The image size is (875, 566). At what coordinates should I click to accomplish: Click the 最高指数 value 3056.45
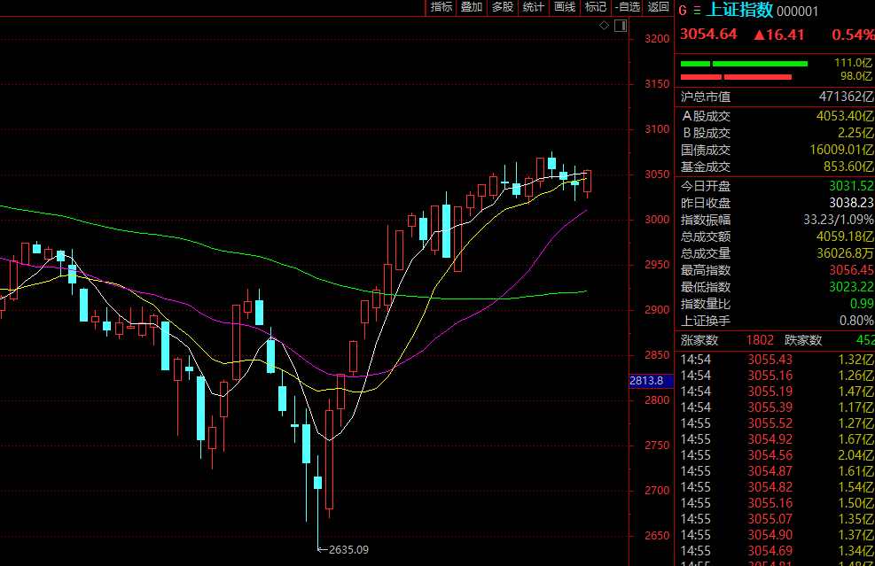(x=852, y=270)
